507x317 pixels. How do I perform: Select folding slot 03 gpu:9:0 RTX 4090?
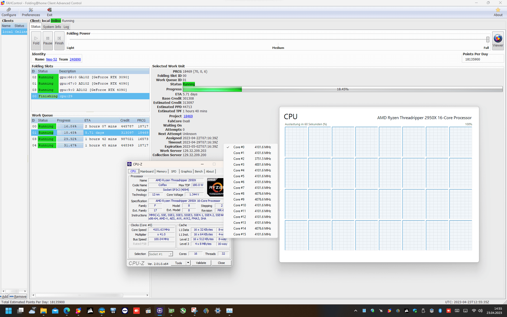pyautogui.click(x=90, y=90)
